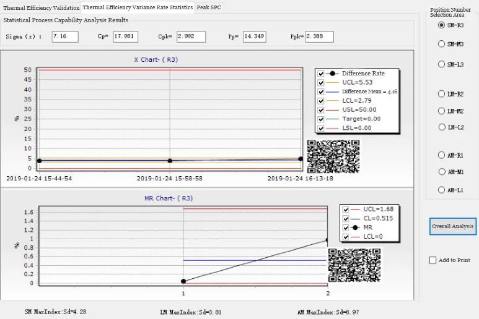This screenshot has width=479, height=319.
Task: Select LM-R2 position radio button
Action: tap(441, 94)
